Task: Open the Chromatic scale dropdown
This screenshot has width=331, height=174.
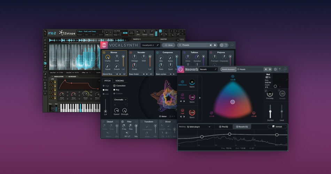Action: 120,100
